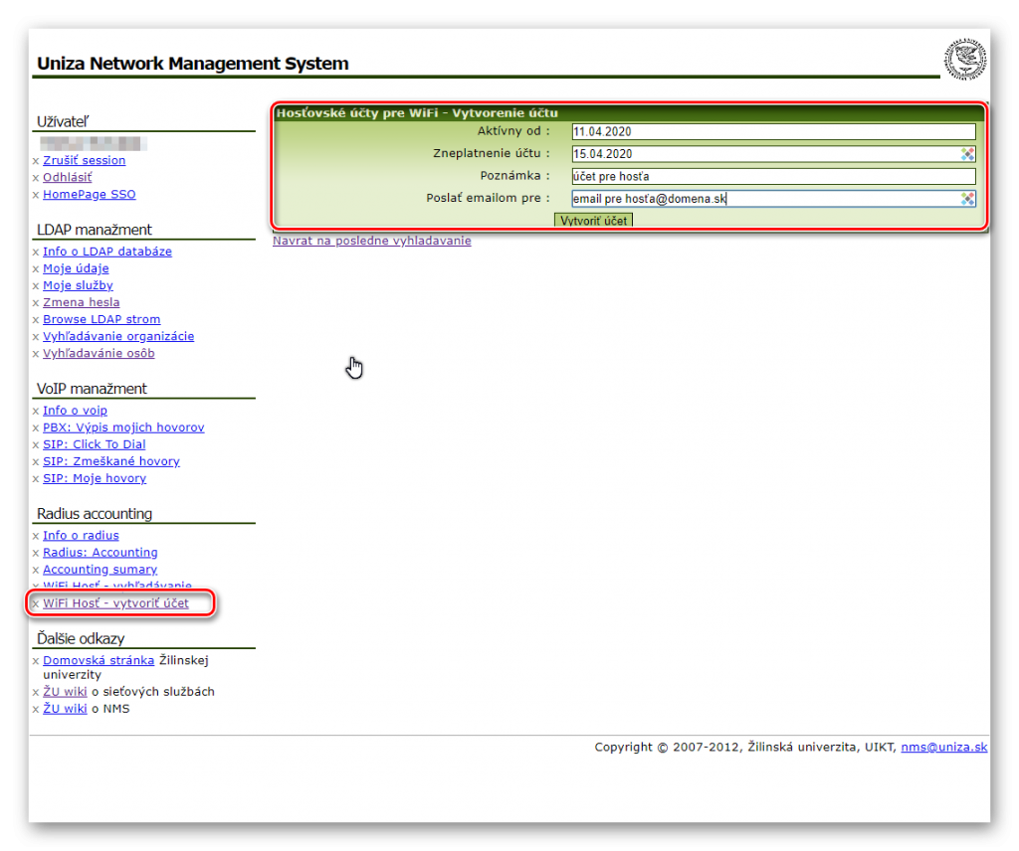The image size is (1019, 851).
Task: Open the Zrušiť session link
Action: (85, 160)
